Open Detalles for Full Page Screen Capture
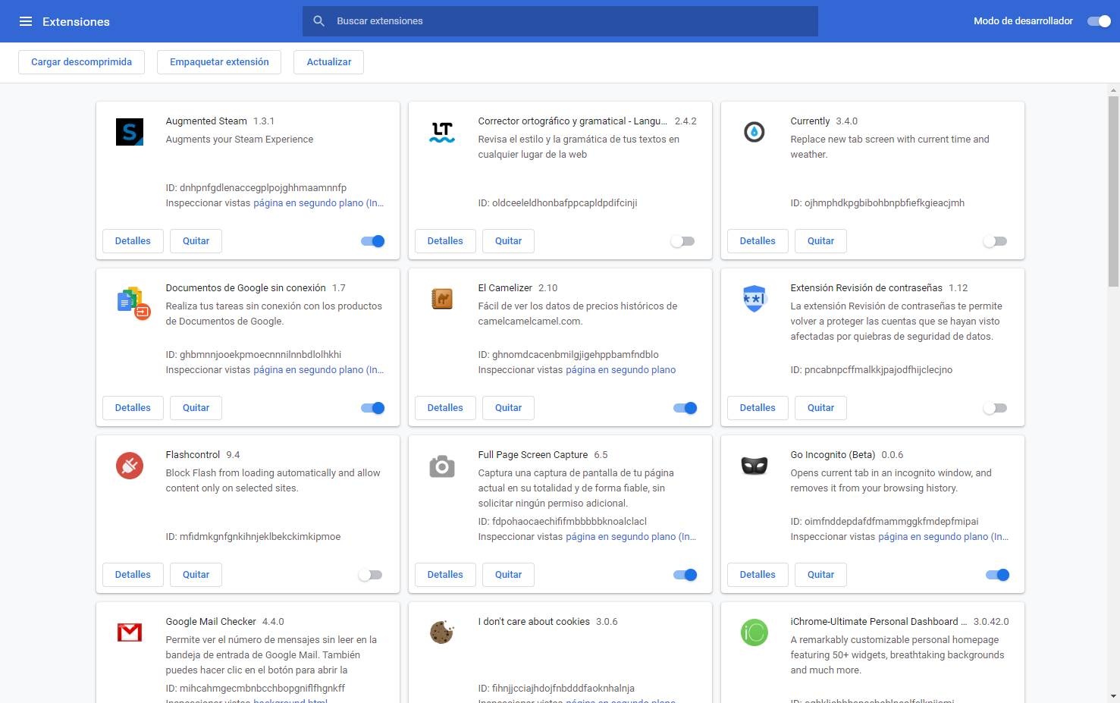The image size is (1120, 703). [445, 575]
